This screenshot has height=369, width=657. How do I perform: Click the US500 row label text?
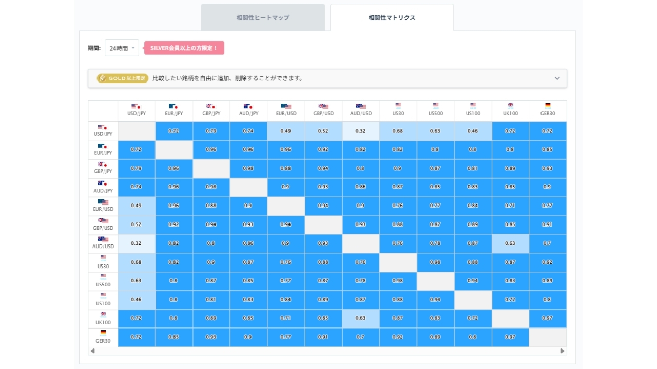[103, 285]
